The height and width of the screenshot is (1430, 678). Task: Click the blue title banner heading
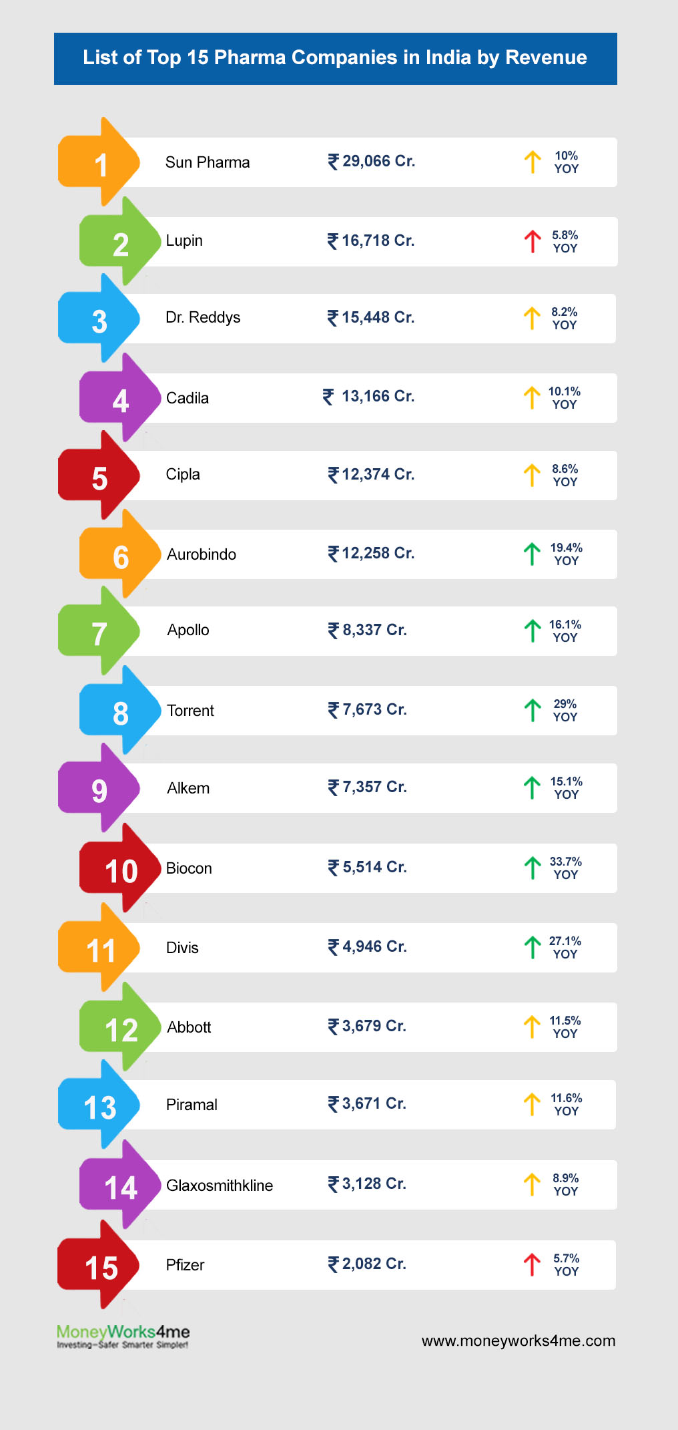click(x=335, y=58)
